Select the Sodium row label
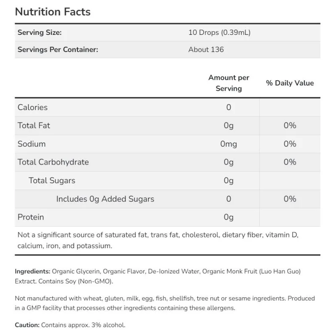The height and width of the screenshot is (336, 336). pos(31,144)
